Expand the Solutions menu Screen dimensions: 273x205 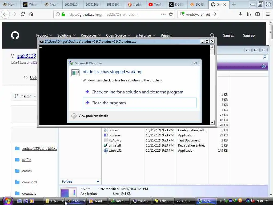(66, 35)
